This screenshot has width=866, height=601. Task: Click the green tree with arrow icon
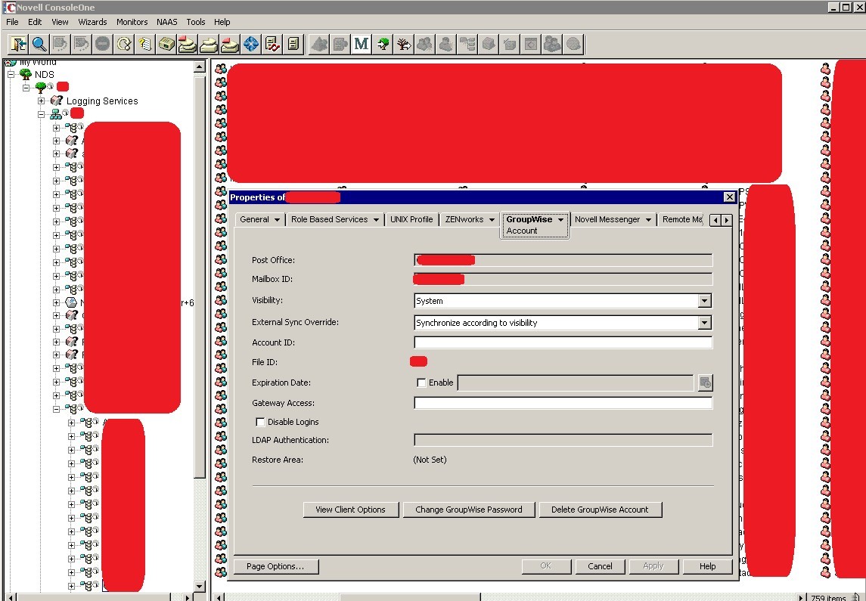tap(383, 44)
